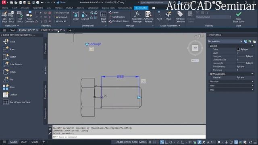Image resolution: width=258 pixels, height=145 pixels.
Task: Click Save Block in the ribbon
Action: tap(11, 17)
